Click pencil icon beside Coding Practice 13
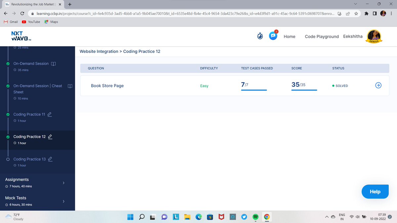 [50, 159]
